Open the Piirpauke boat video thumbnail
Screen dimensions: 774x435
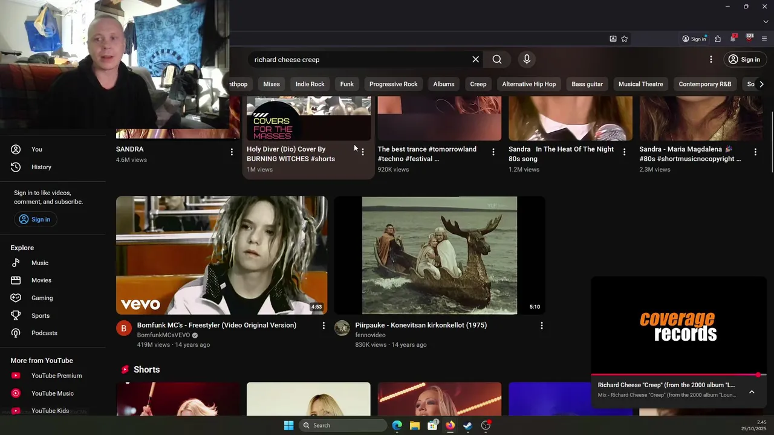click(x=440, y=255)
